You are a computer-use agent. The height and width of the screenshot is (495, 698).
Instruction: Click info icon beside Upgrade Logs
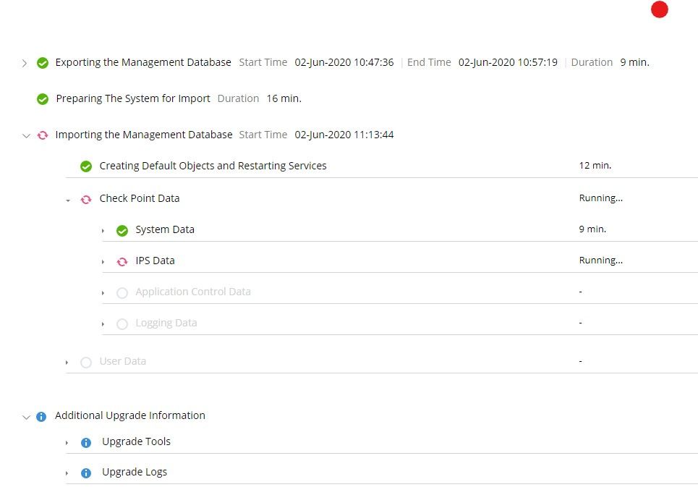(x=86, y=473)
